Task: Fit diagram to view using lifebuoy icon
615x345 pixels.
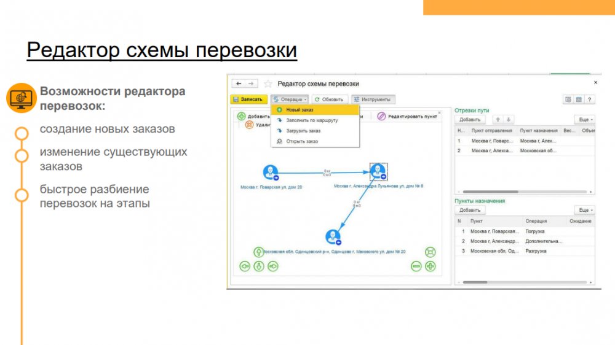Action: click(x=430, y=252)
